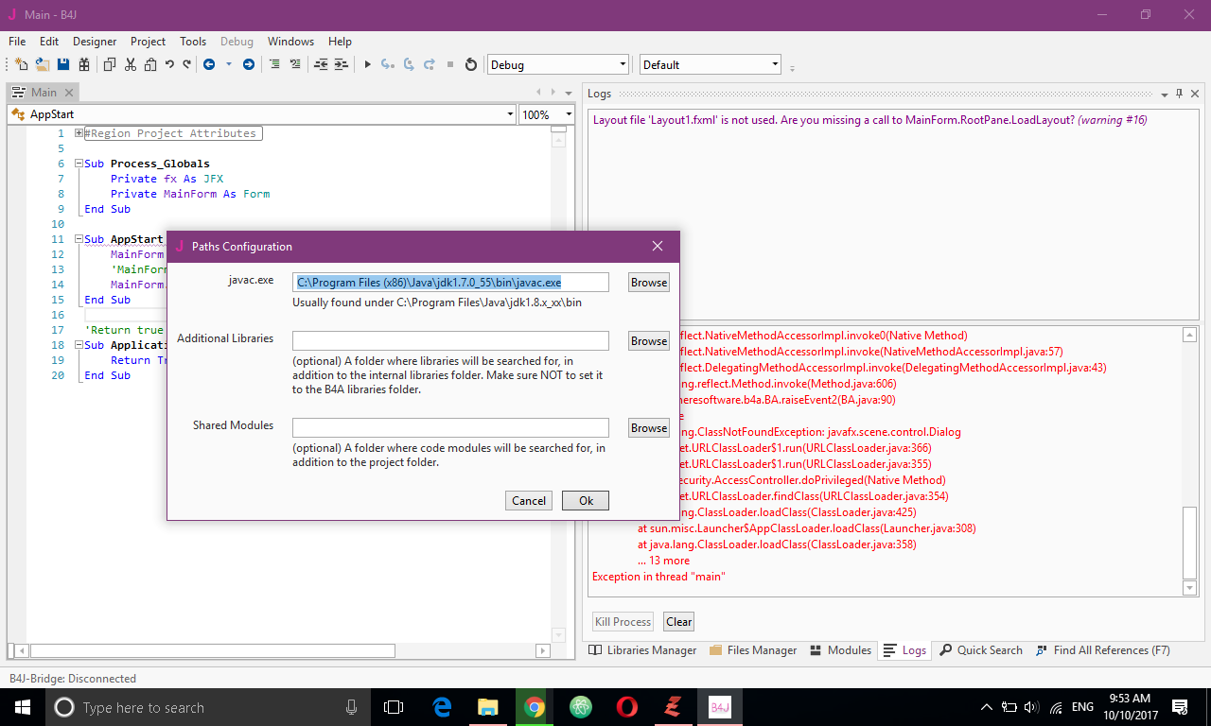Switch to the Modules tab
This screenshot has height=726, width=1211.
840,650
